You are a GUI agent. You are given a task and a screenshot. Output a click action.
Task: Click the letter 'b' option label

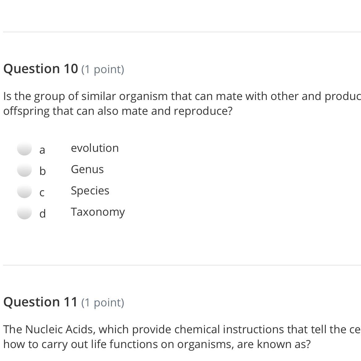pos(42,171)
